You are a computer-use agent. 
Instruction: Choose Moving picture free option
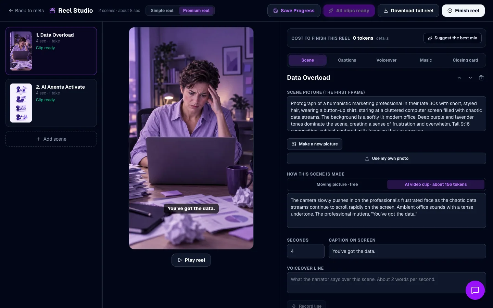click(x=337, y=184)
